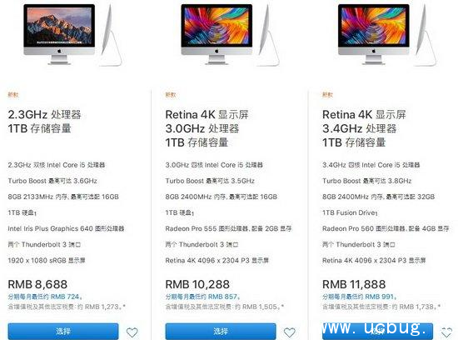The image size is (458, 340).
Task: Open the RMB 724 monthly installment link
Action: pos(45,297)
